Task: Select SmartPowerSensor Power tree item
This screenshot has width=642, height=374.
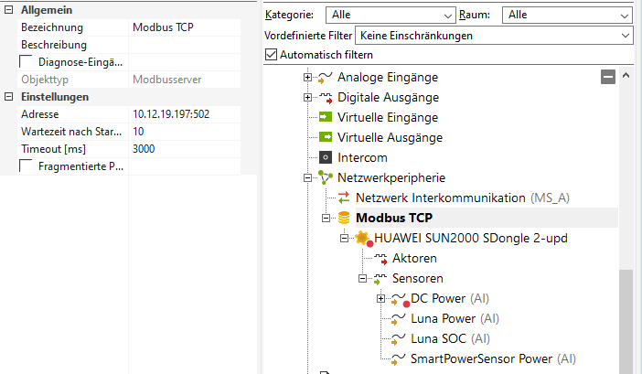Action: coord(493,358)
